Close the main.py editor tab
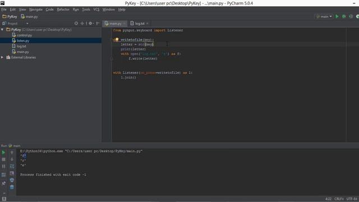 125,24
